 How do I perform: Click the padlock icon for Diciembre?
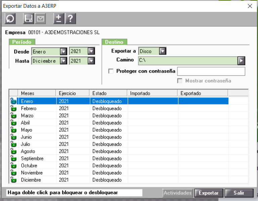[13, 180]
